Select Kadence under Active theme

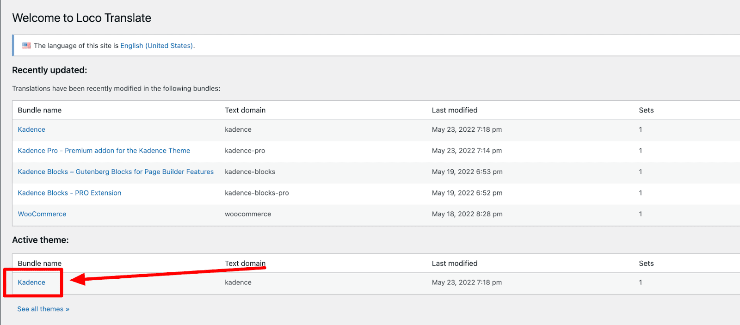pos(31,282)
